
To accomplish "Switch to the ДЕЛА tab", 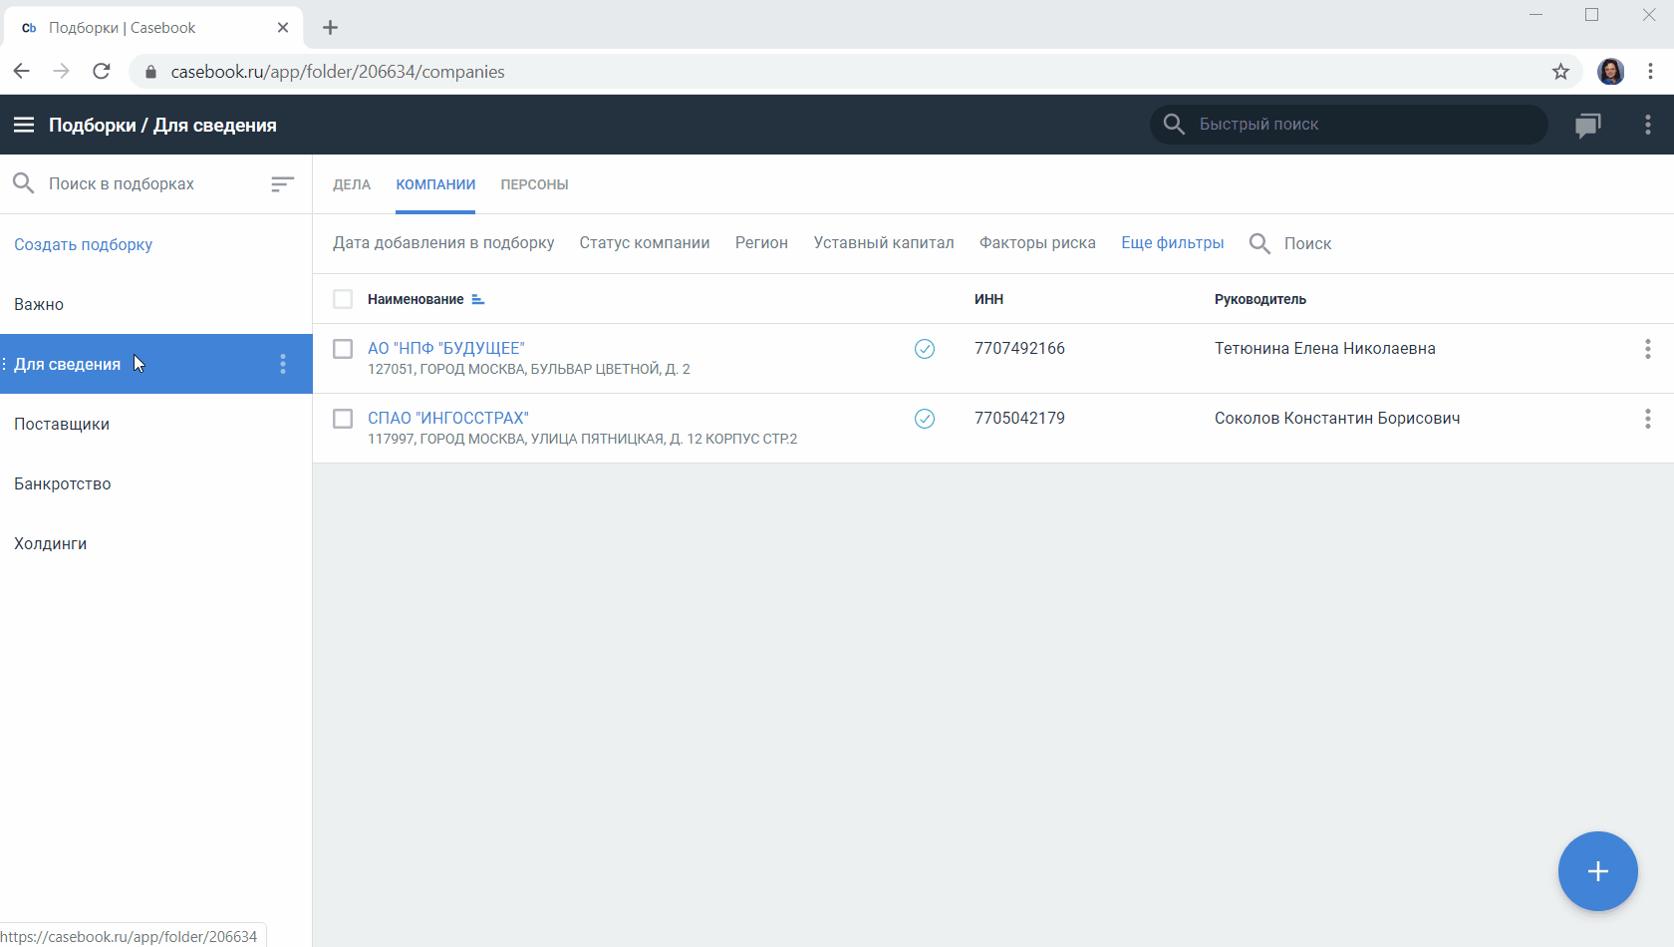I will coord(352,184).
